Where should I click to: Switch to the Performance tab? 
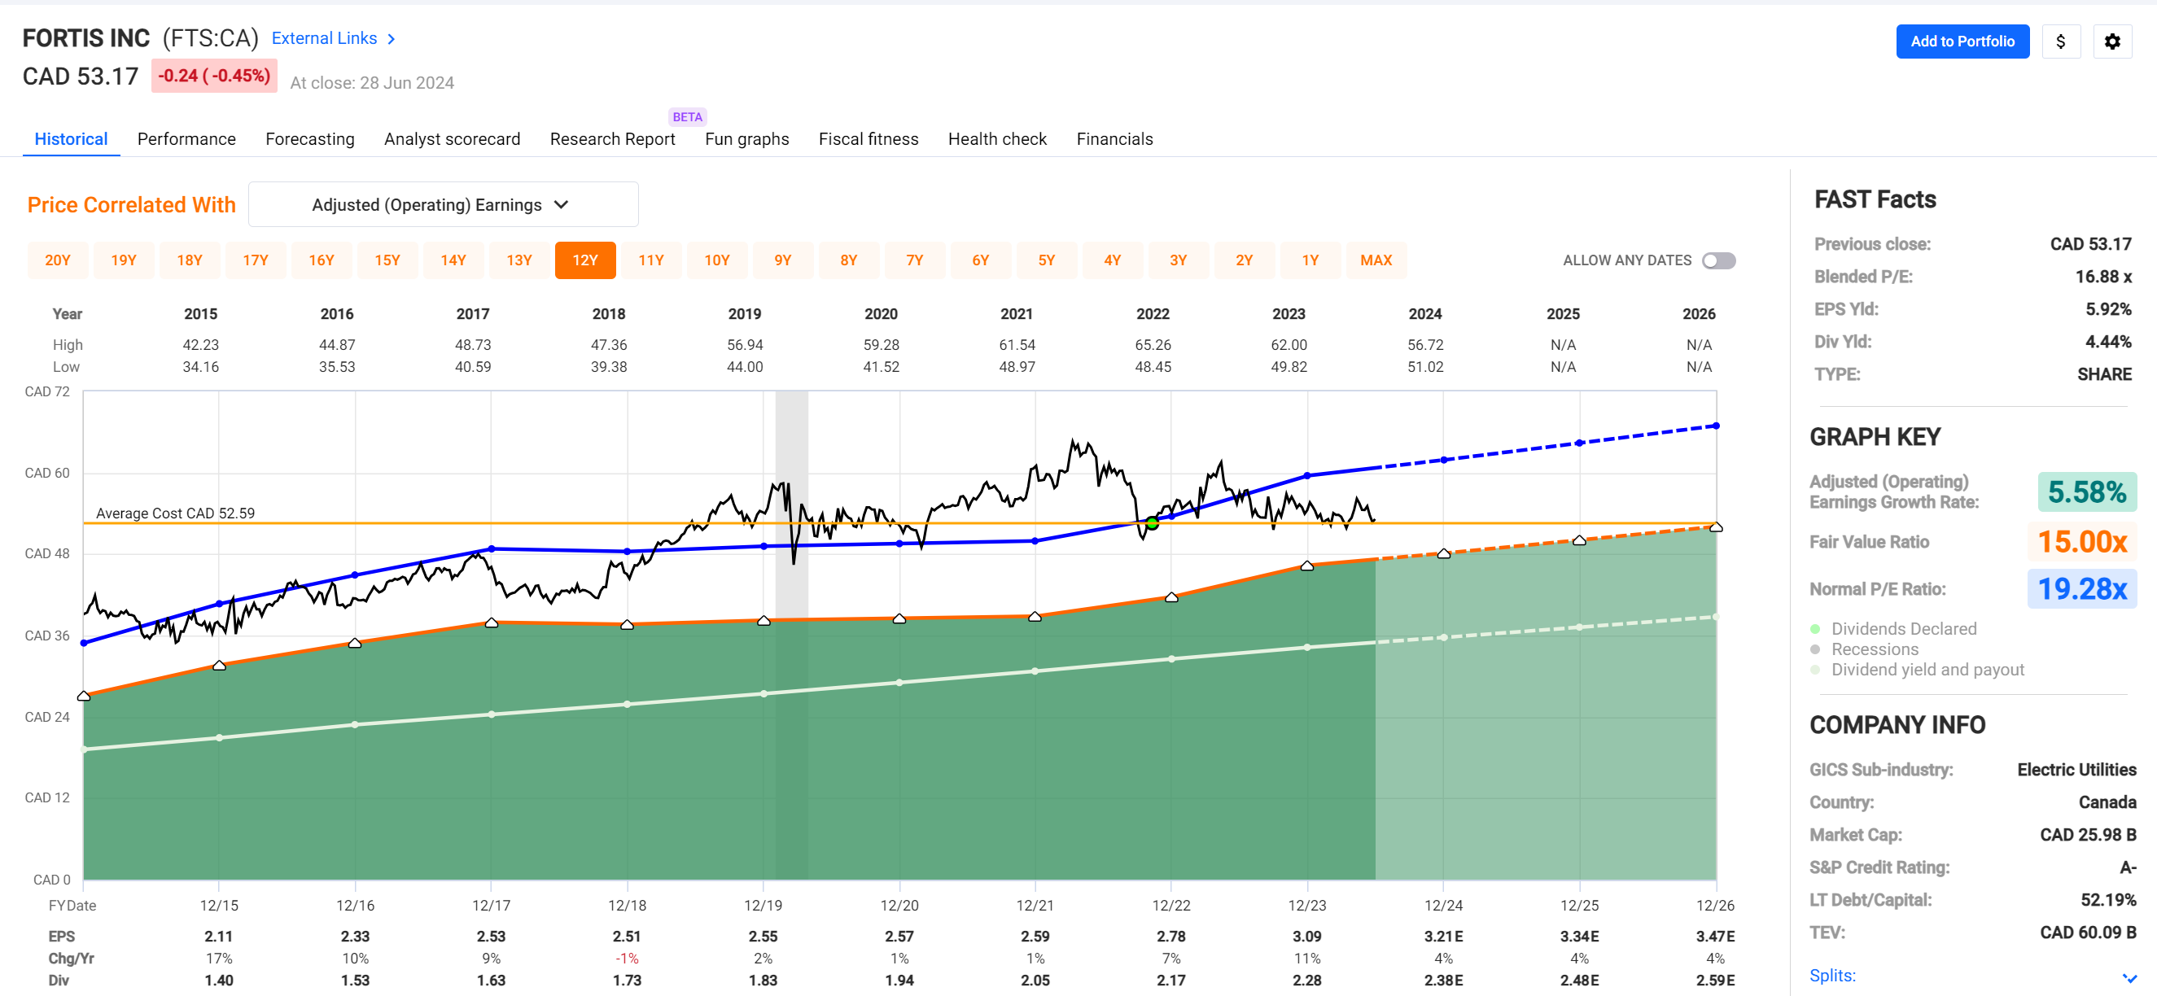tap(186, 139)
